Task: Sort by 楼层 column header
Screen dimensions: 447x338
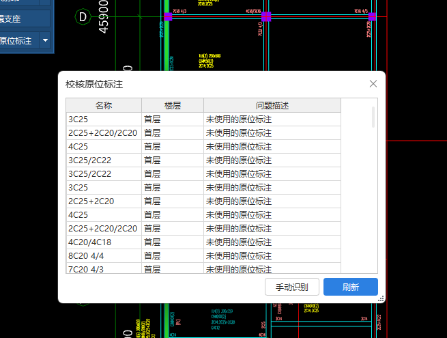Action: 173,106
